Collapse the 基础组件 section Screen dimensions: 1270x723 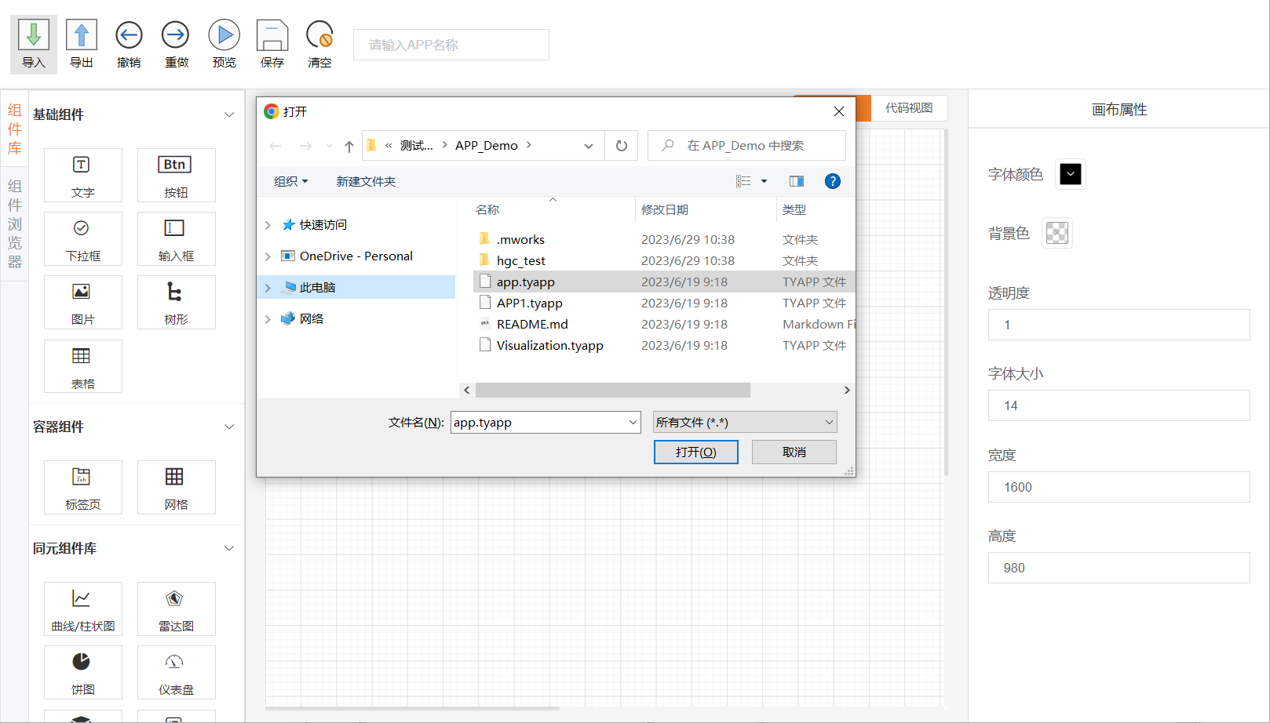coord(229,114)
